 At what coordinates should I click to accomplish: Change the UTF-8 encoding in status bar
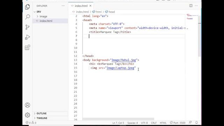(144, 123)
